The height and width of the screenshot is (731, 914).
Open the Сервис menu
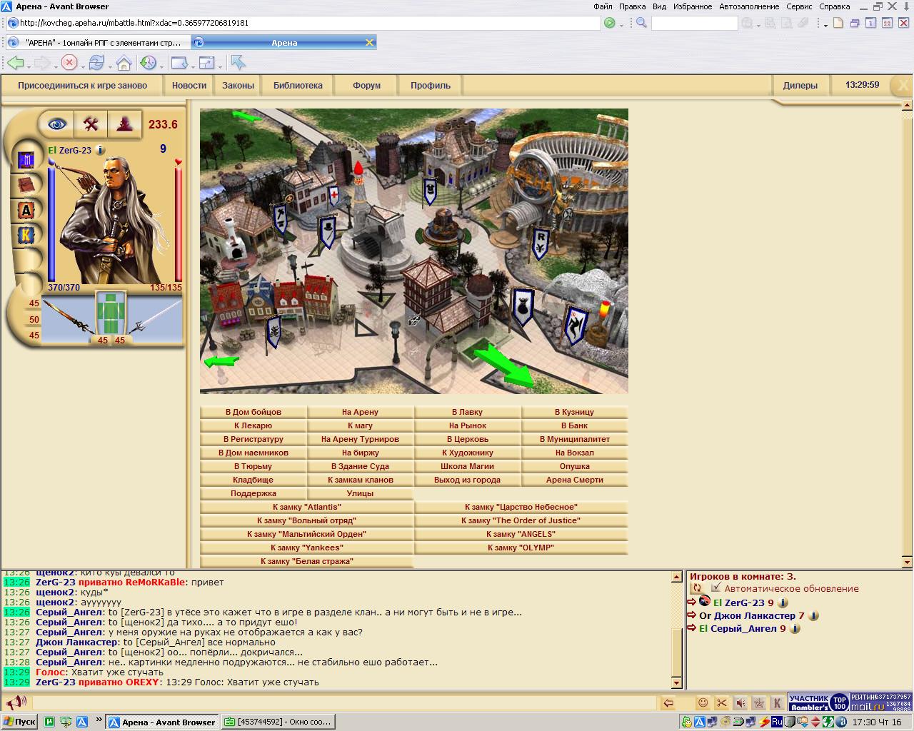click(799, 6)
